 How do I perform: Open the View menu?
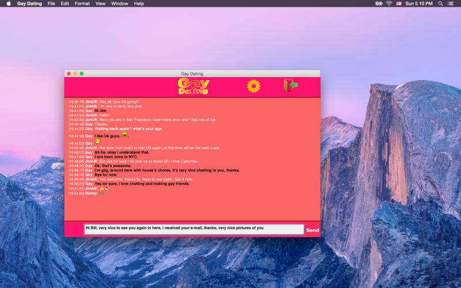point(100,3)
